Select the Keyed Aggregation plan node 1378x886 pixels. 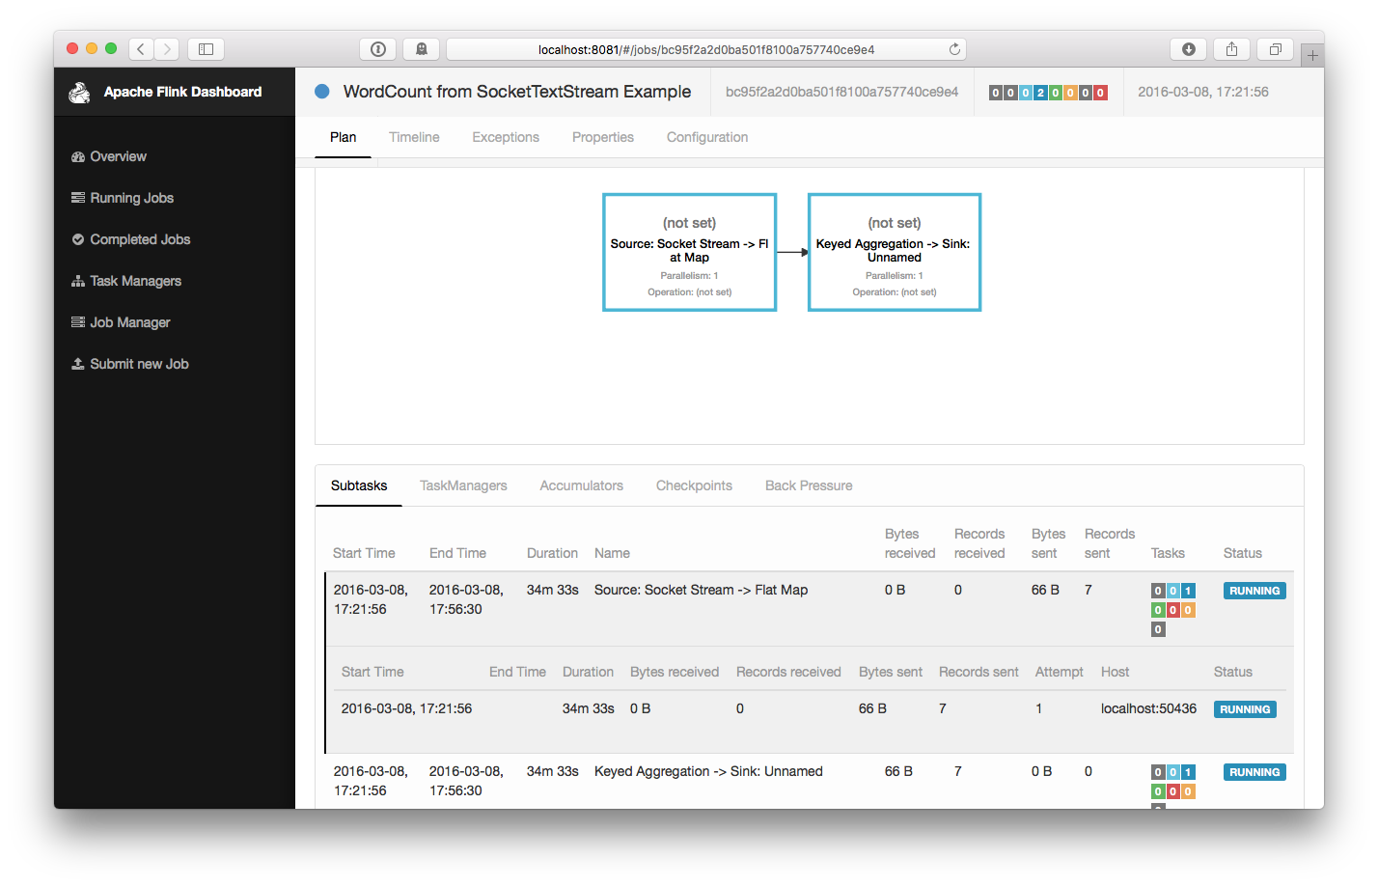(895, 252)
